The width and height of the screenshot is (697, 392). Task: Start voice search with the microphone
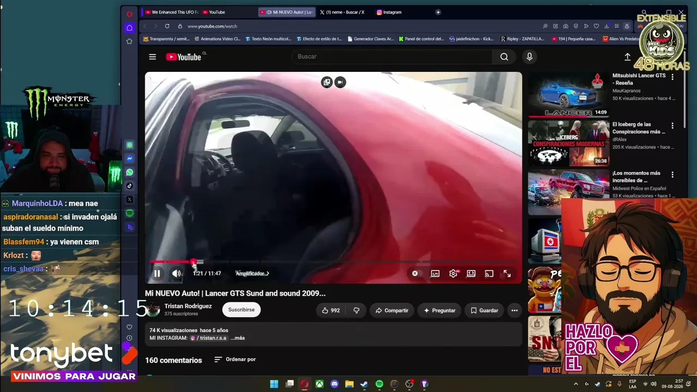(529, 57)
